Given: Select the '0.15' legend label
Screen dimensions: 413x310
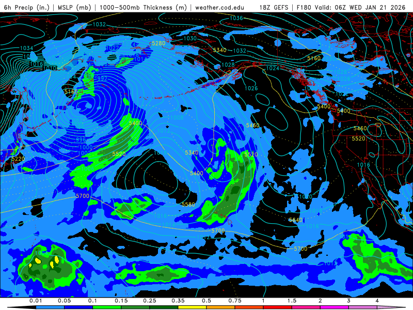Looking at the screenshot, I should click(x=121, y=301).
